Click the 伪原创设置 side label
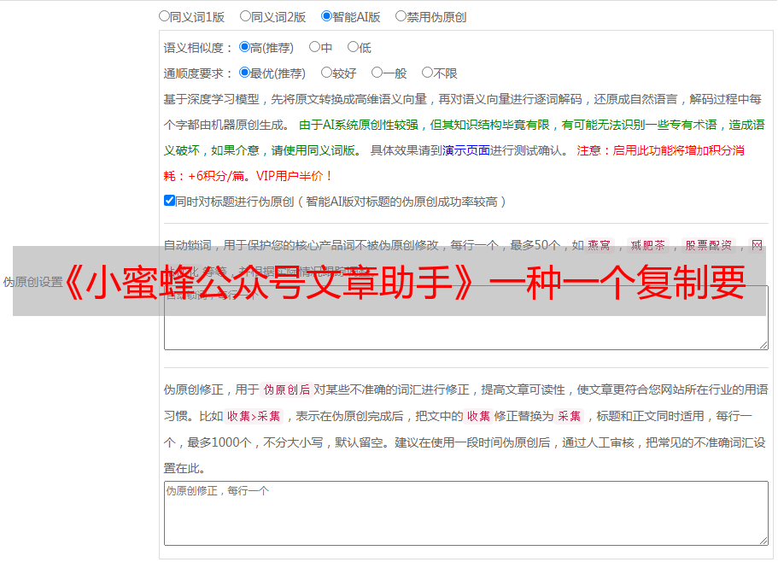 click(x=32, y=282)
